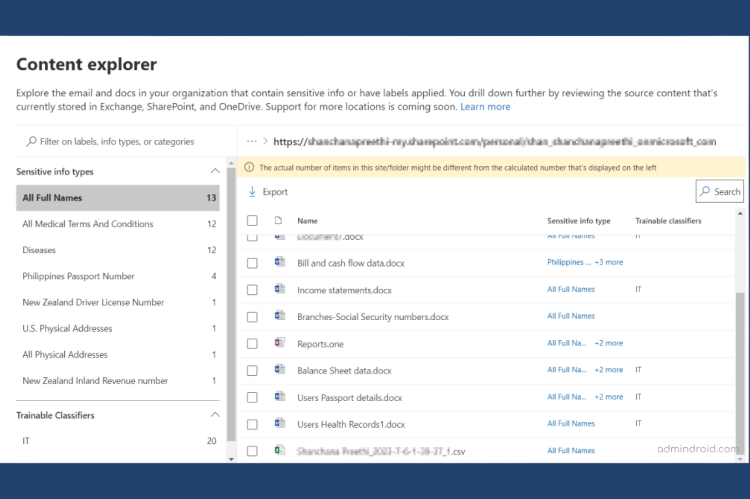Toggle the select-all checkbox in header
Viewport: 750px width, 499px height.
[252, 221]
